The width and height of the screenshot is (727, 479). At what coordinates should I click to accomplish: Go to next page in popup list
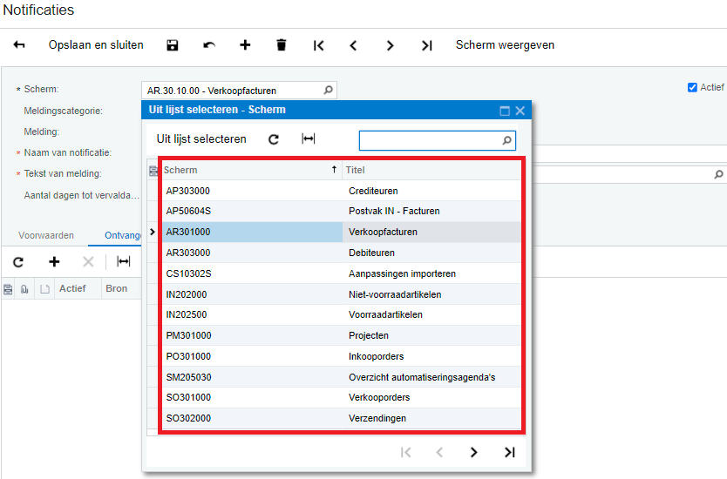tap(473, 452)
